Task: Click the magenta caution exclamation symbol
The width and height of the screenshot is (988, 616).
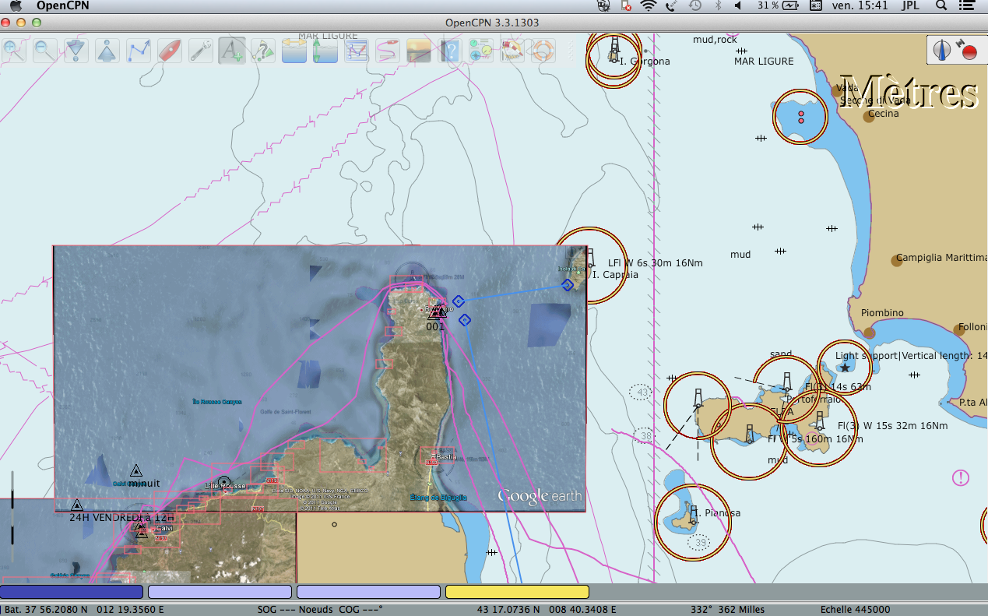Action: coord(960,477)
